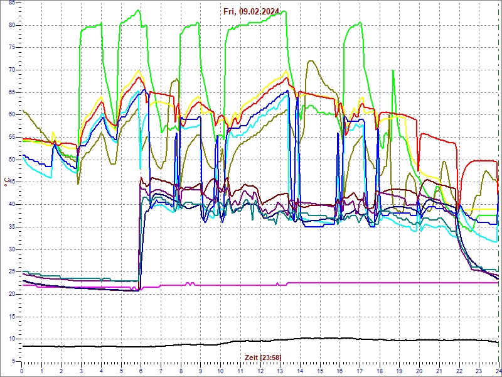
Task: Select the y-axis temperature label 50
Action: pos(13,160)
